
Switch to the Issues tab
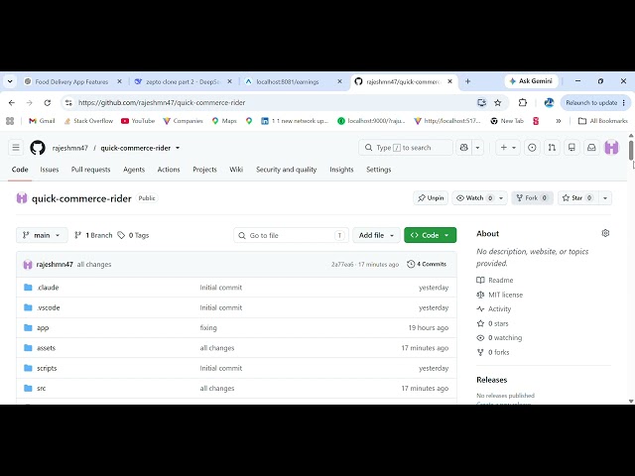(50, 170)
